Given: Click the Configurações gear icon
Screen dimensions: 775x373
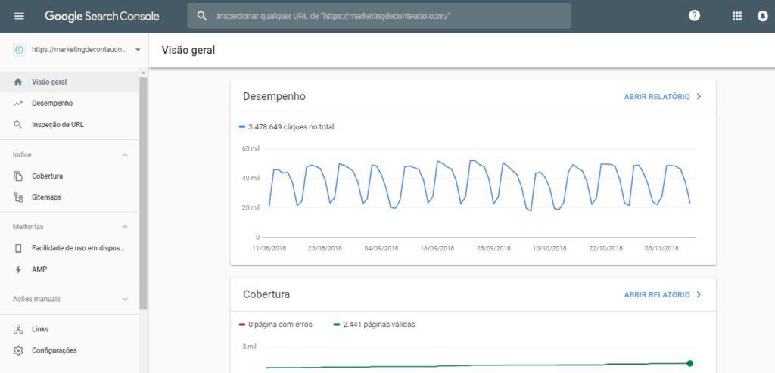Looking at the screenshot, I should [18, 351].
